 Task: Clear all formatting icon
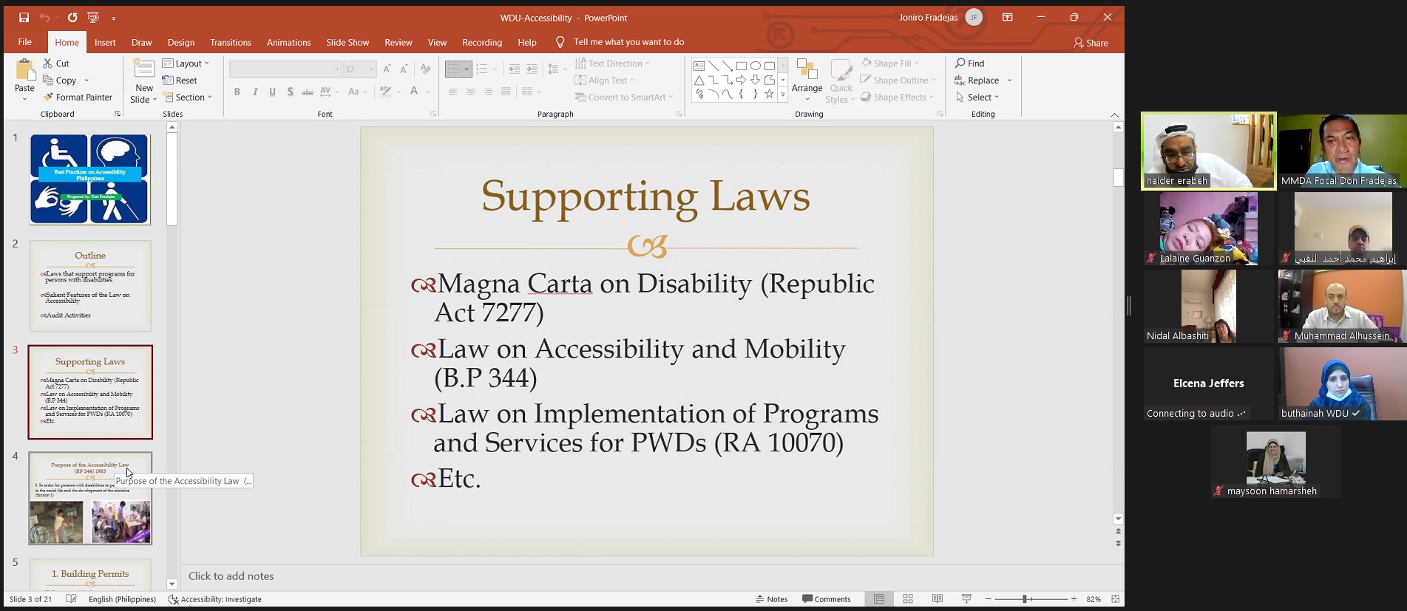425,69
